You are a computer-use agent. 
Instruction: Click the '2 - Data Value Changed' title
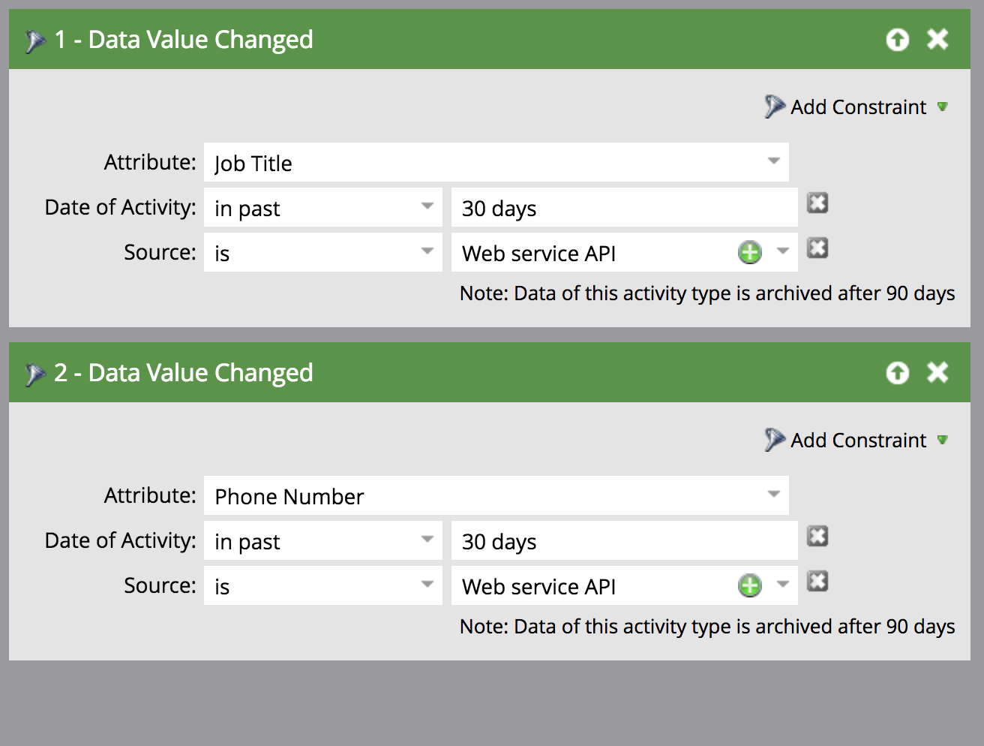pos(184,372)
